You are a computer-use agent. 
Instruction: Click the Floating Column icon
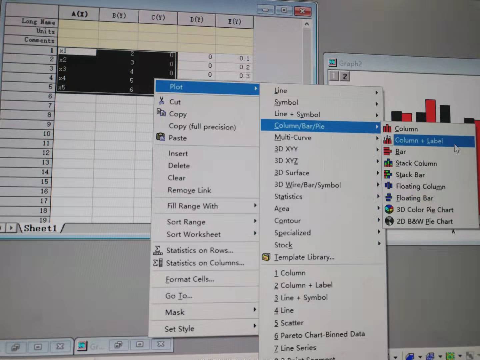click(389, 186)
